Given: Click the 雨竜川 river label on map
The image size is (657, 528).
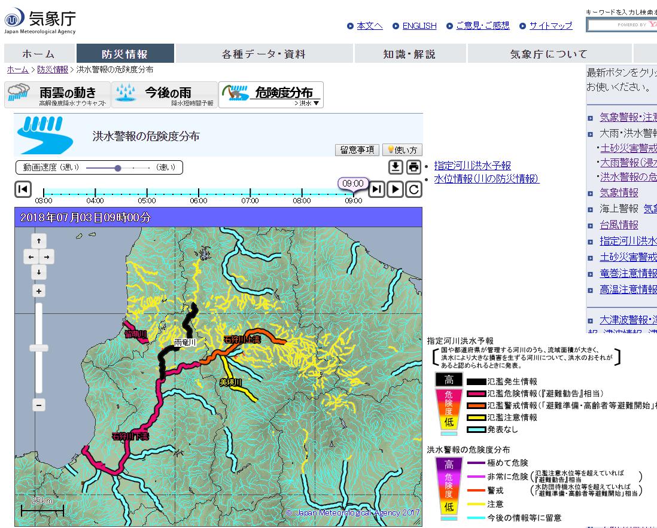Looking at the screenshot, I should 185,343.
